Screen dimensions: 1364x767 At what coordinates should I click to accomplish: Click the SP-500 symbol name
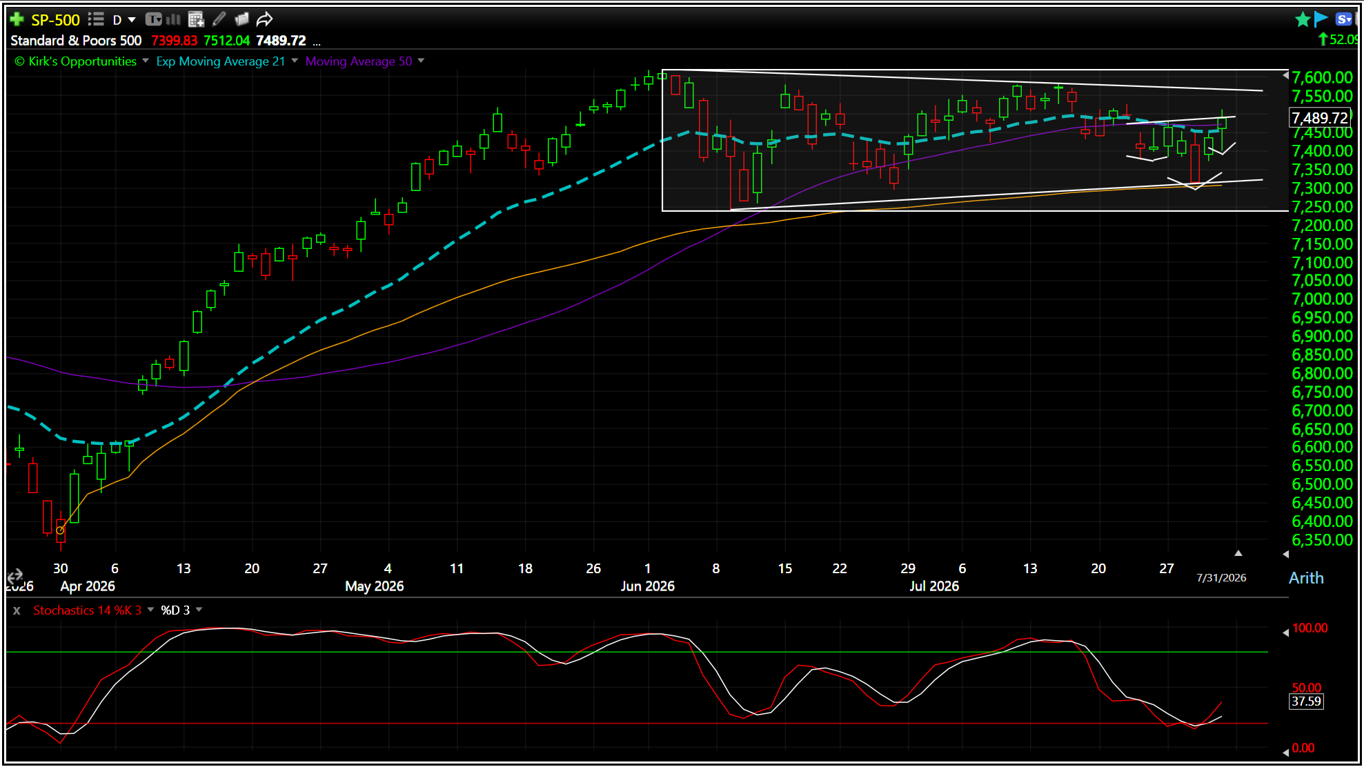coord(55,19)
